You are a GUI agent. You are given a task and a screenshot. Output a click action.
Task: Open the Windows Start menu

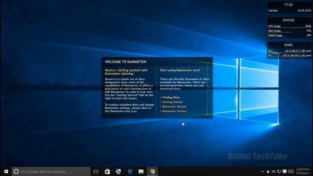click(6, 172)
